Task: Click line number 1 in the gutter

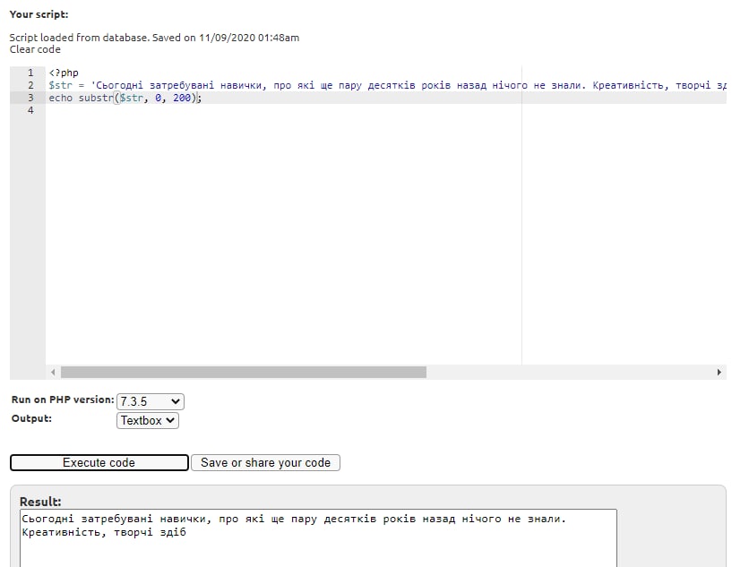Action: pyautogui.click(x=30, y=73)
